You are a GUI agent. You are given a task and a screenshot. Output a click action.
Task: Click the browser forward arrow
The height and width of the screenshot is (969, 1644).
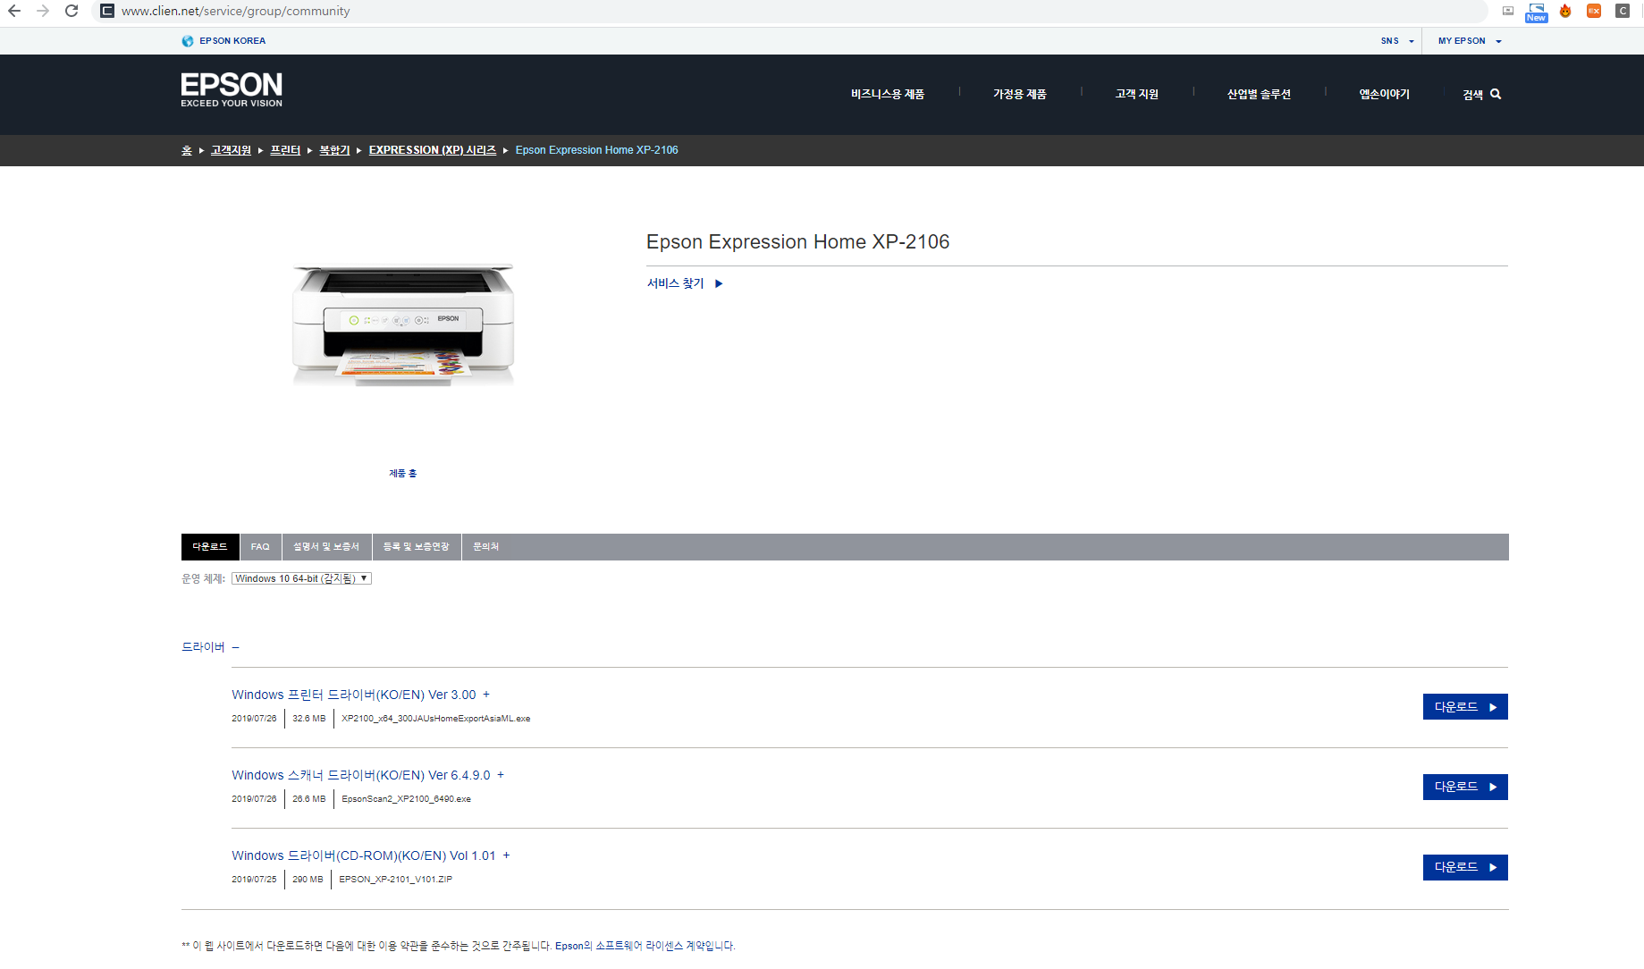[43, 11]
